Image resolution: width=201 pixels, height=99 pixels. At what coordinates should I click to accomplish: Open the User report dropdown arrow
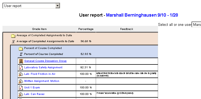click(58, 6)
